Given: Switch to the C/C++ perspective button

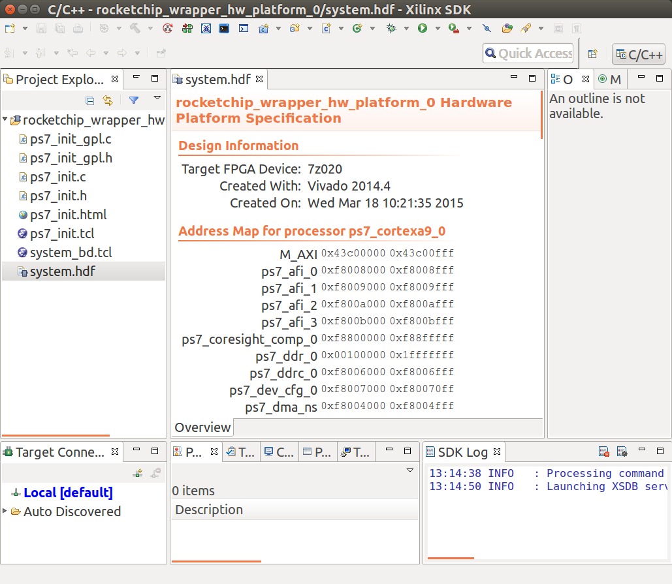Looking at the screenshot, I should 639,54.
